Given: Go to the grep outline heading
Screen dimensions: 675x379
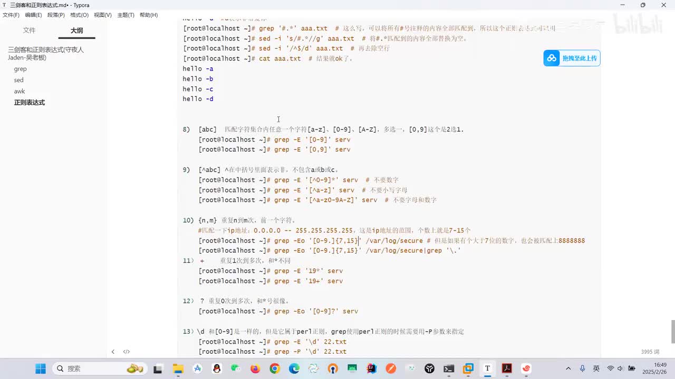Looking at the screenshot, I should pos(20,69).
